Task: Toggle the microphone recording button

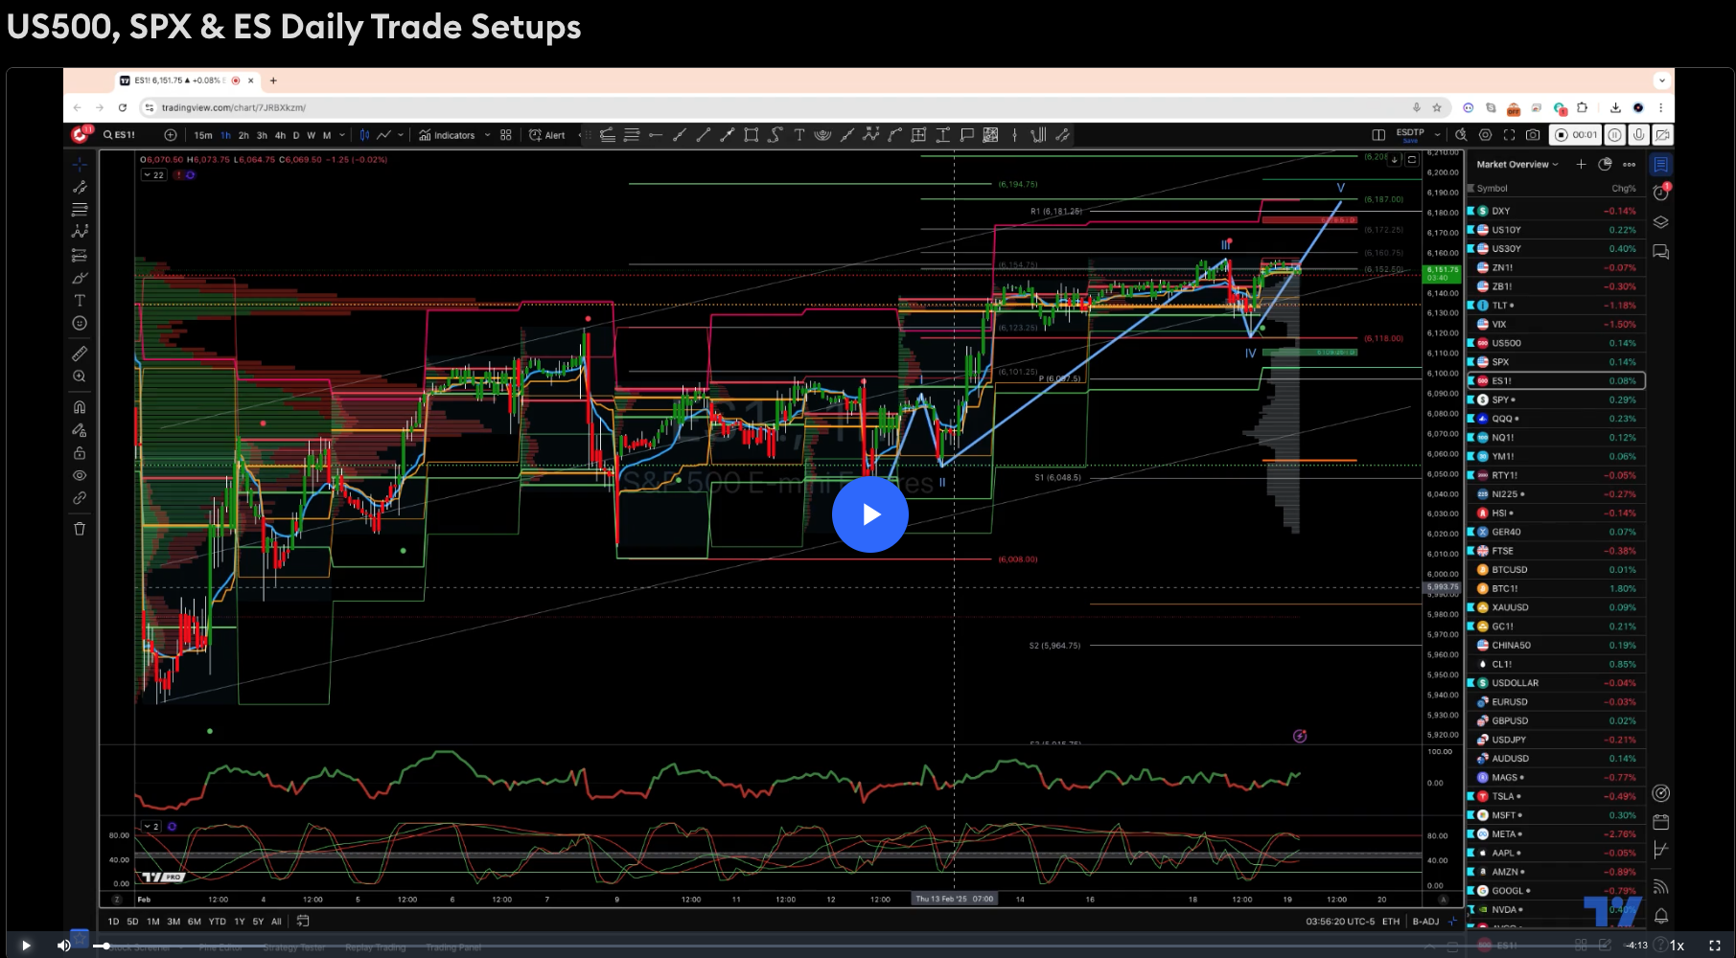Action: [1639, 135]
